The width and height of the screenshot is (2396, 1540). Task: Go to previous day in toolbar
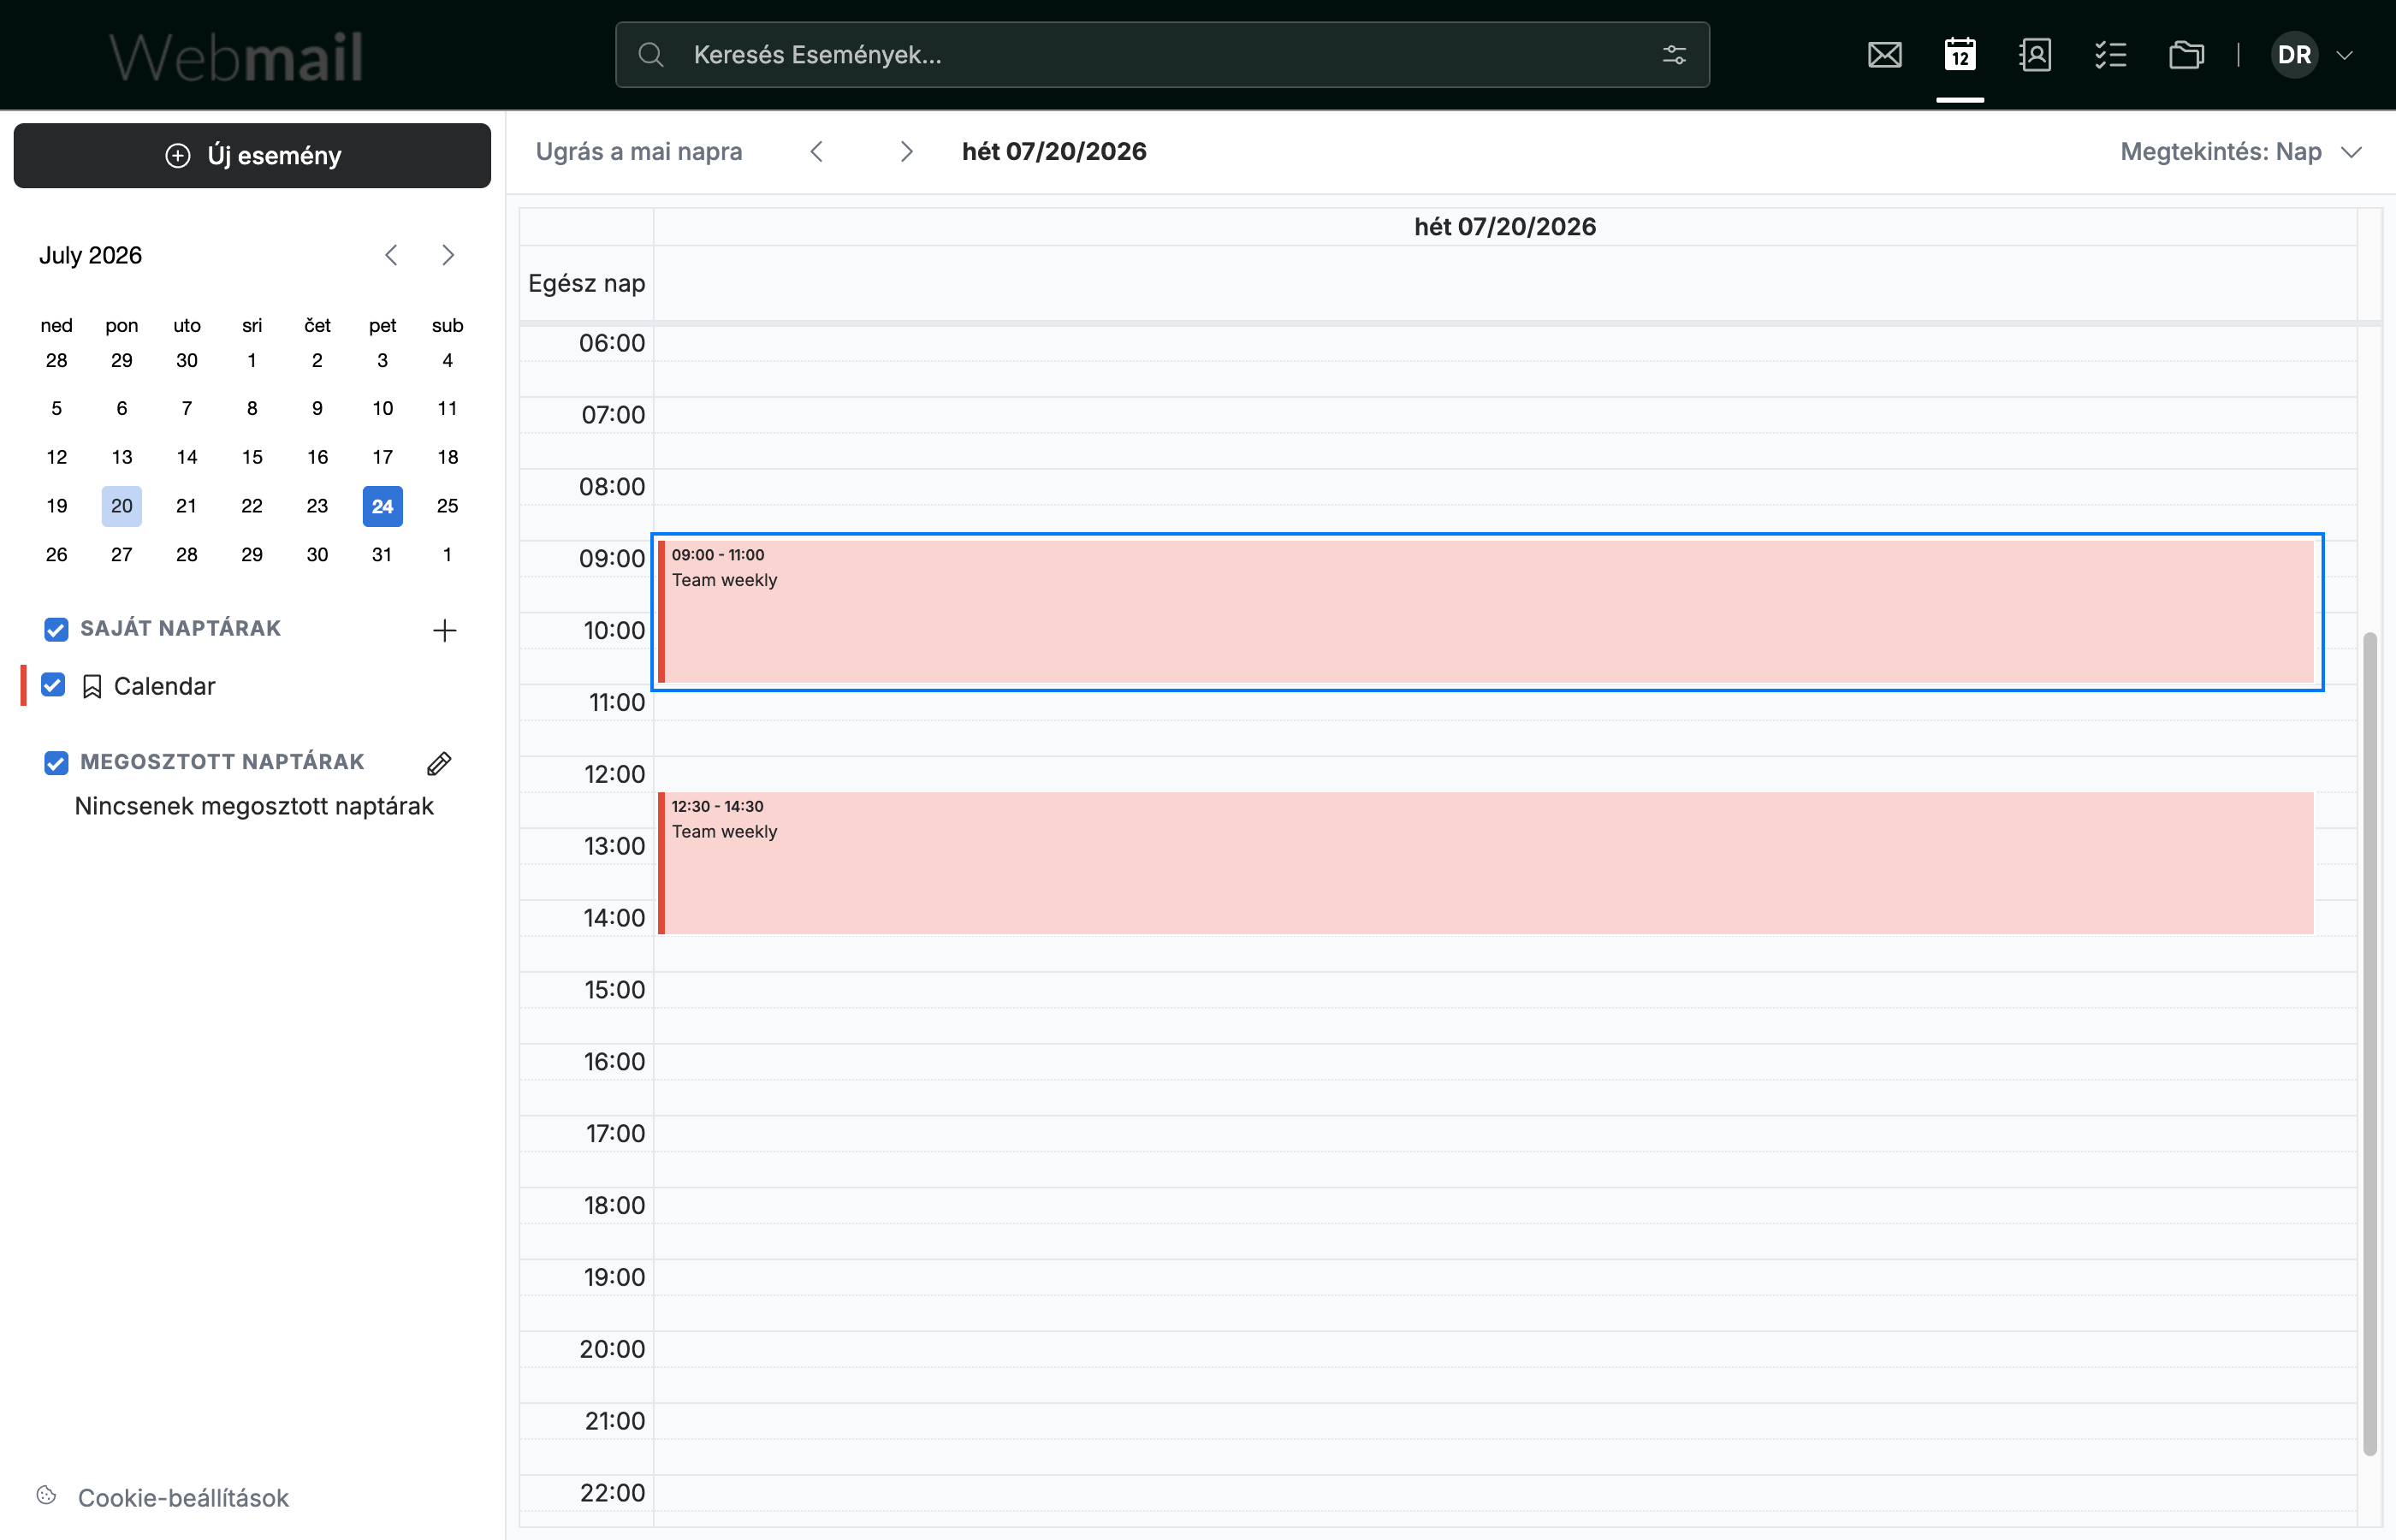pyautogui.click(x=817, y=151)
